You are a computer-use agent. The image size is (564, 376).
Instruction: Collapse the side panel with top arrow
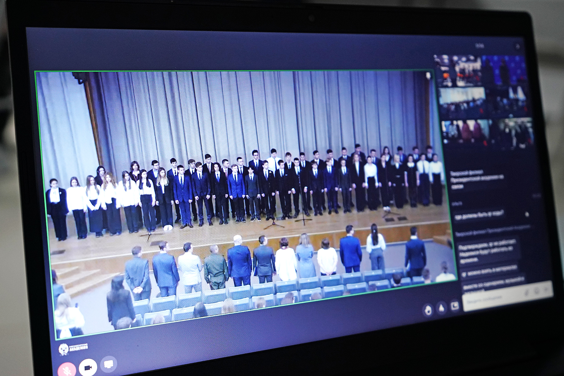[x=517, y=47]
